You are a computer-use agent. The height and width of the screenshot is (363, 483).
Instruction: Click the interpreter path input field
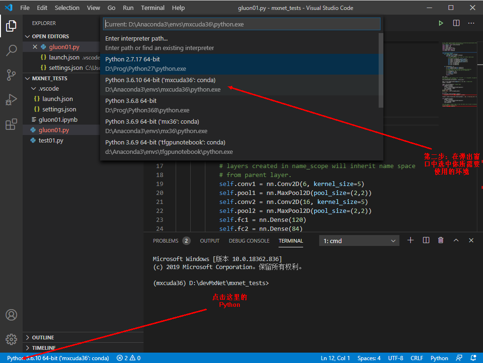pos(242,24)
